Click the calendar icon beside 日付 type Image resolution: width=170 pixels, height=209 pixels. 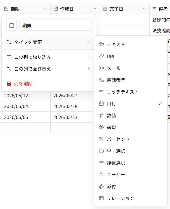click(x=101, y=104)
